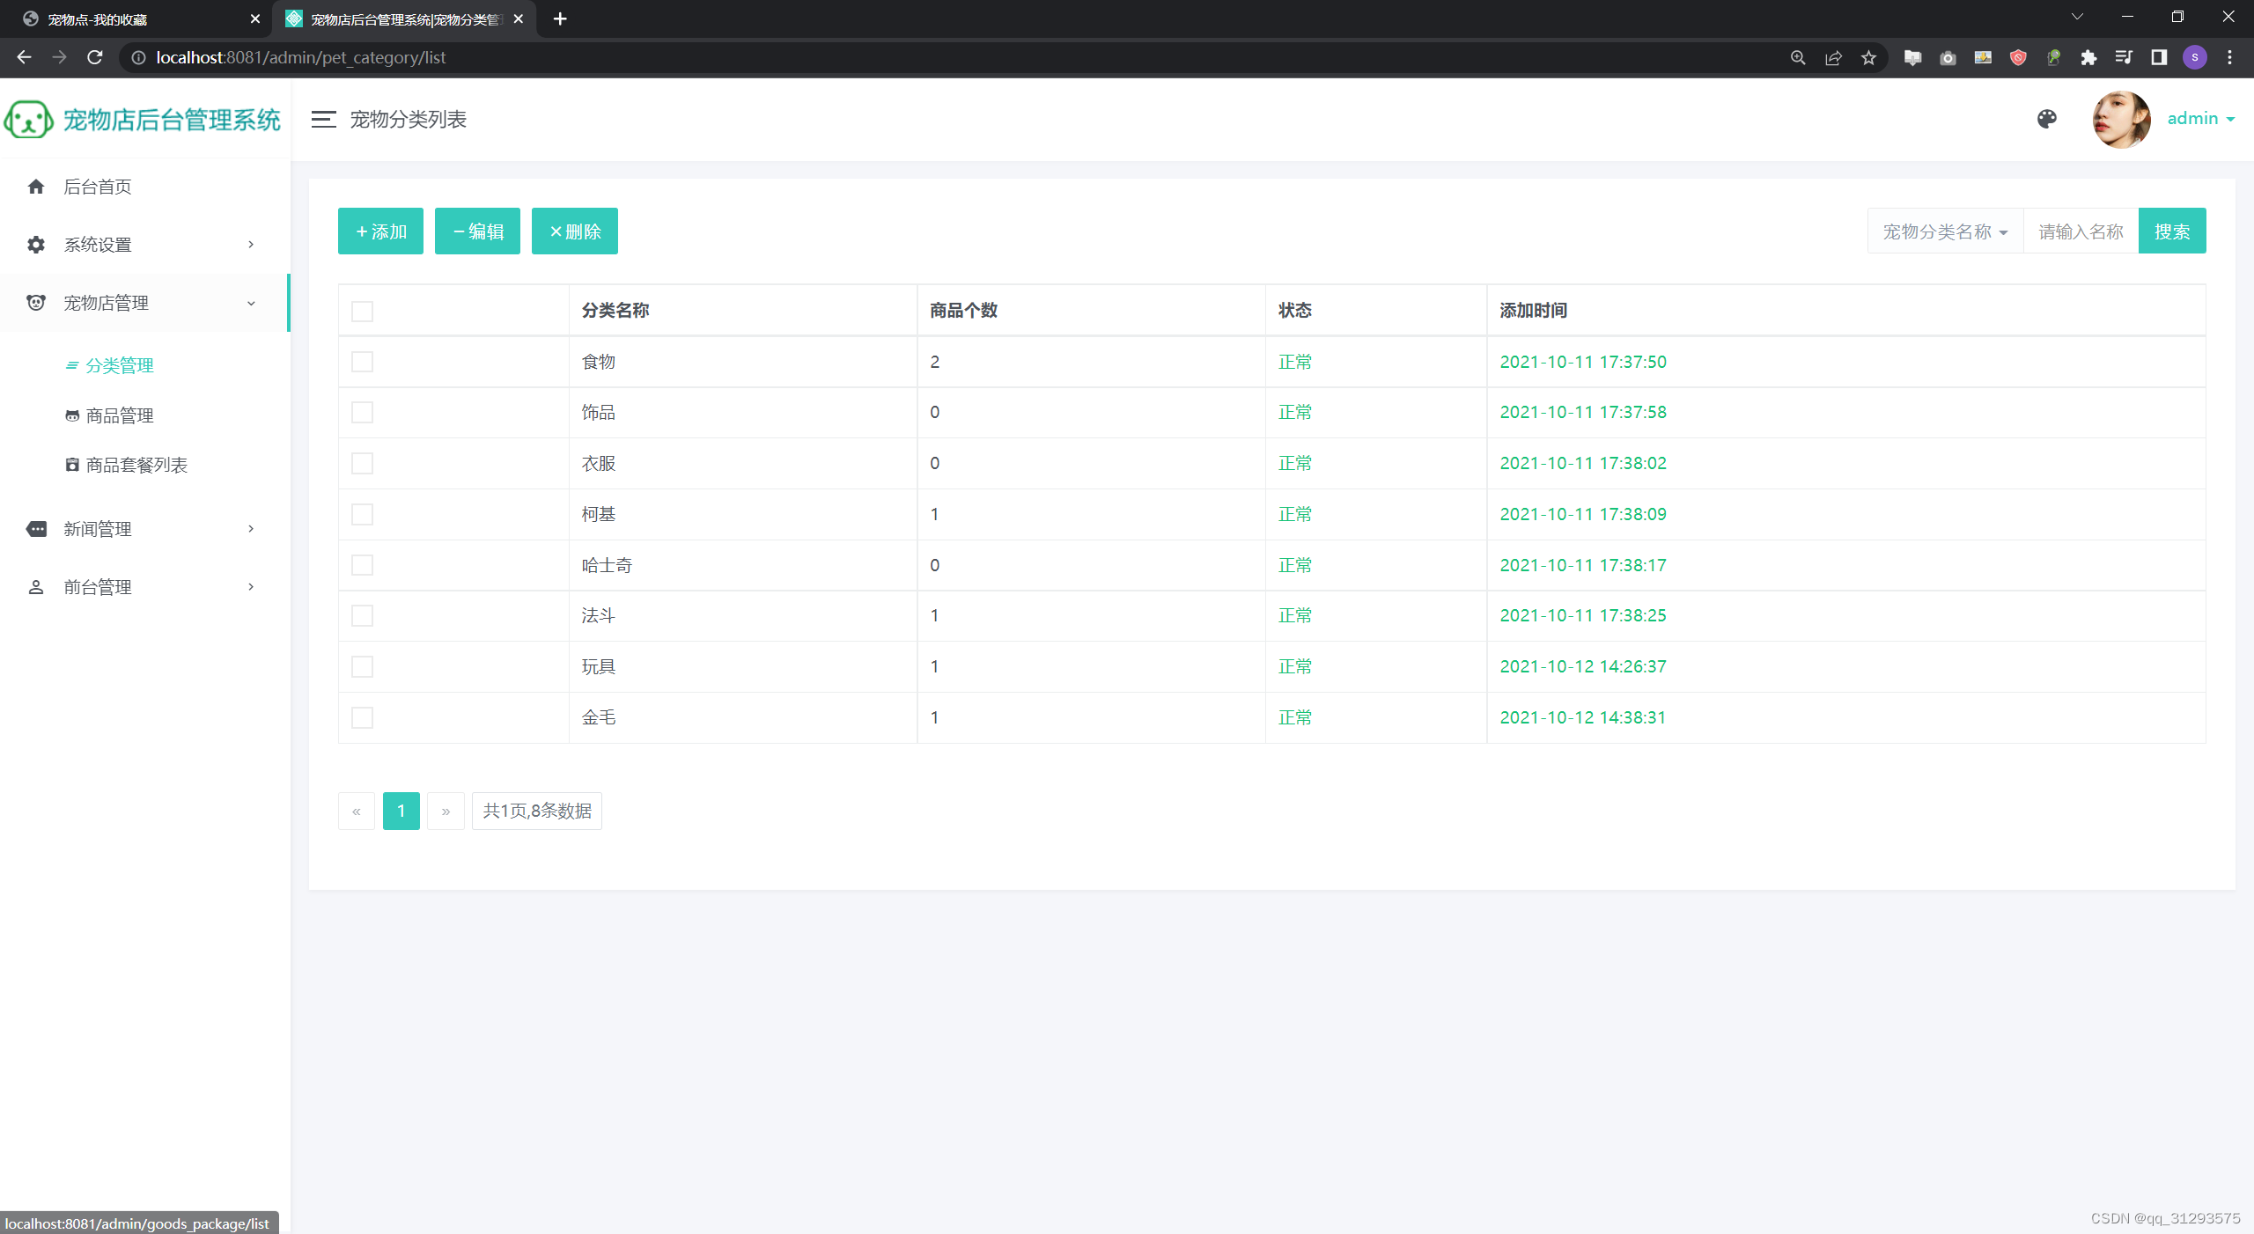Click the admin avatar picture

click(2121, 119)
